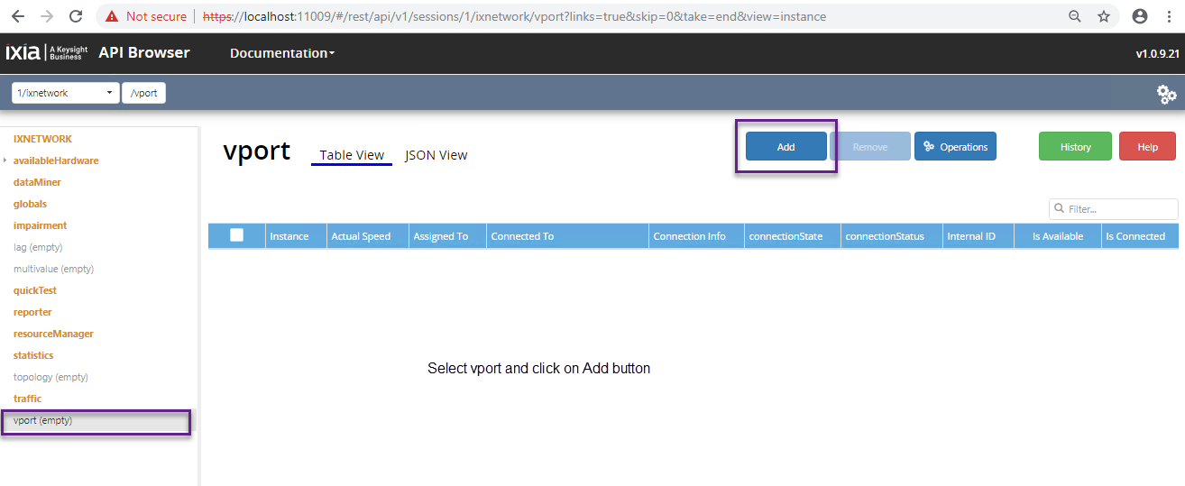Click the green History button
Viewport: 1185px width, 486px height.
[x=1075, y=147]
